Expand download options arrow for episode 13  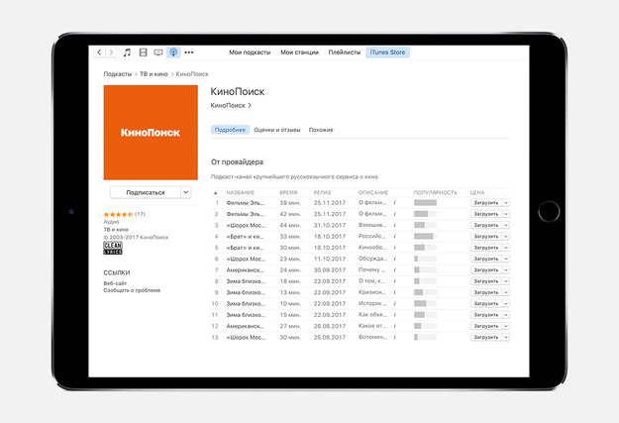click(506, 337)
